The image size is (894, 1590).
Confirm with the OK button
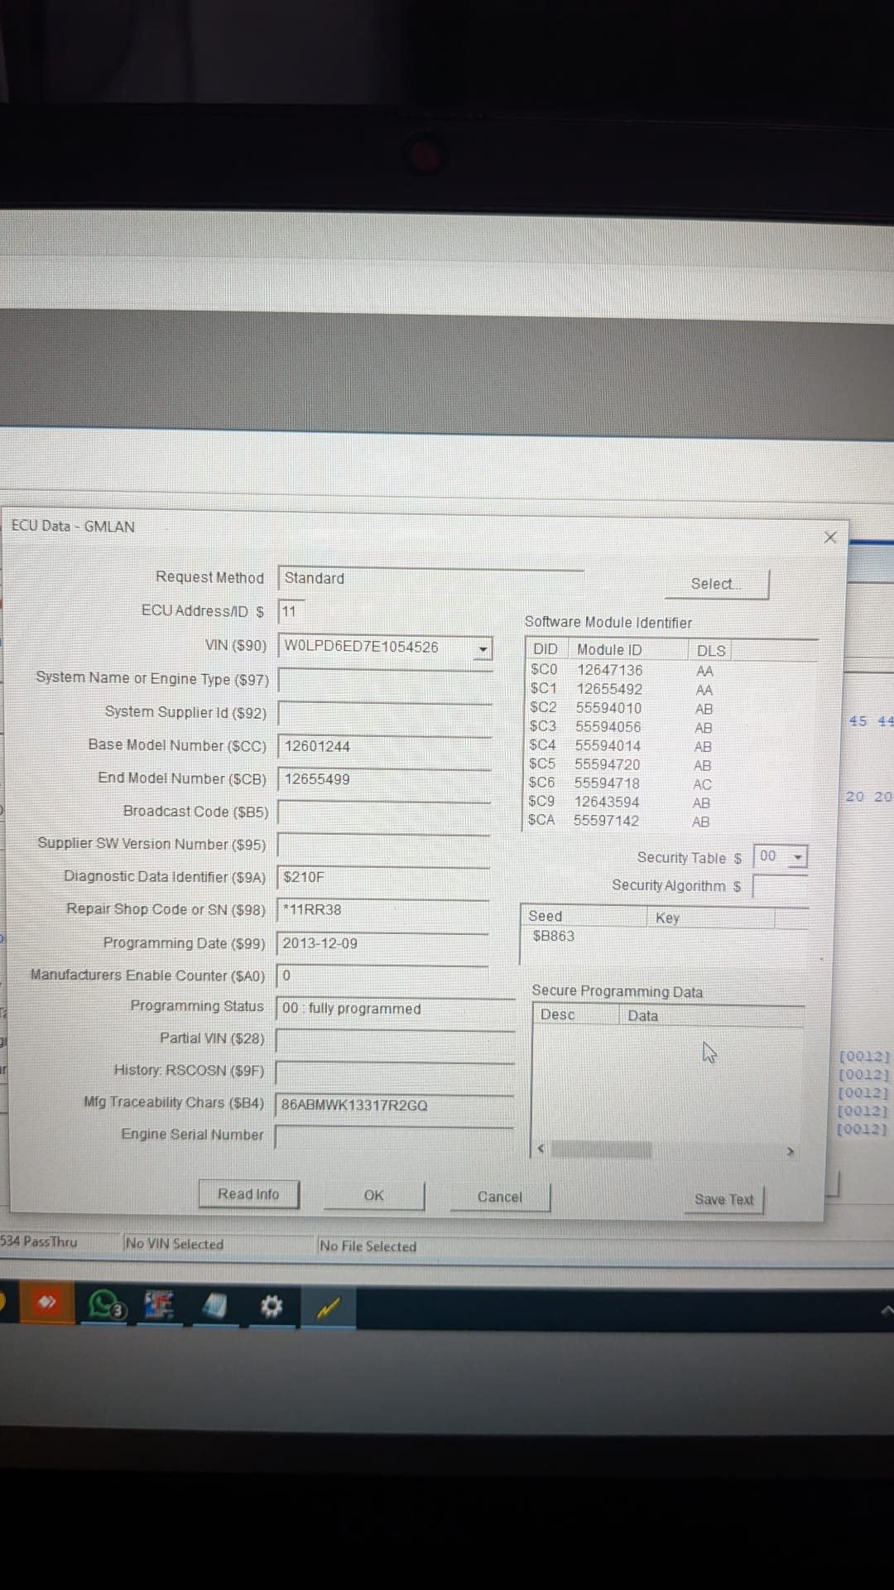(374, 1196)
